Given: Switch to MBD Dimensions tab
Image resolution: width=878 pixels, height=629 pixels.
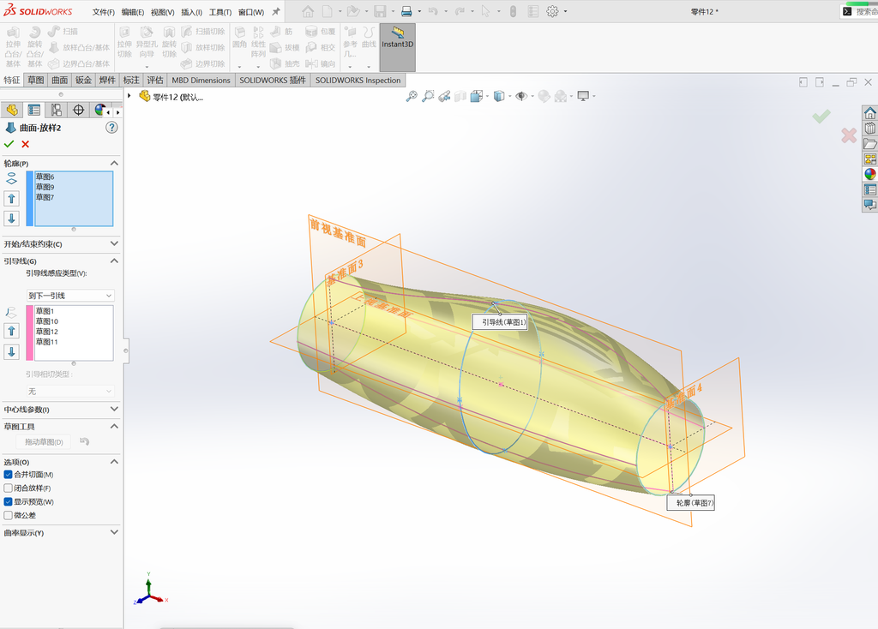Looking at the screenshot, I should [201, 80].
